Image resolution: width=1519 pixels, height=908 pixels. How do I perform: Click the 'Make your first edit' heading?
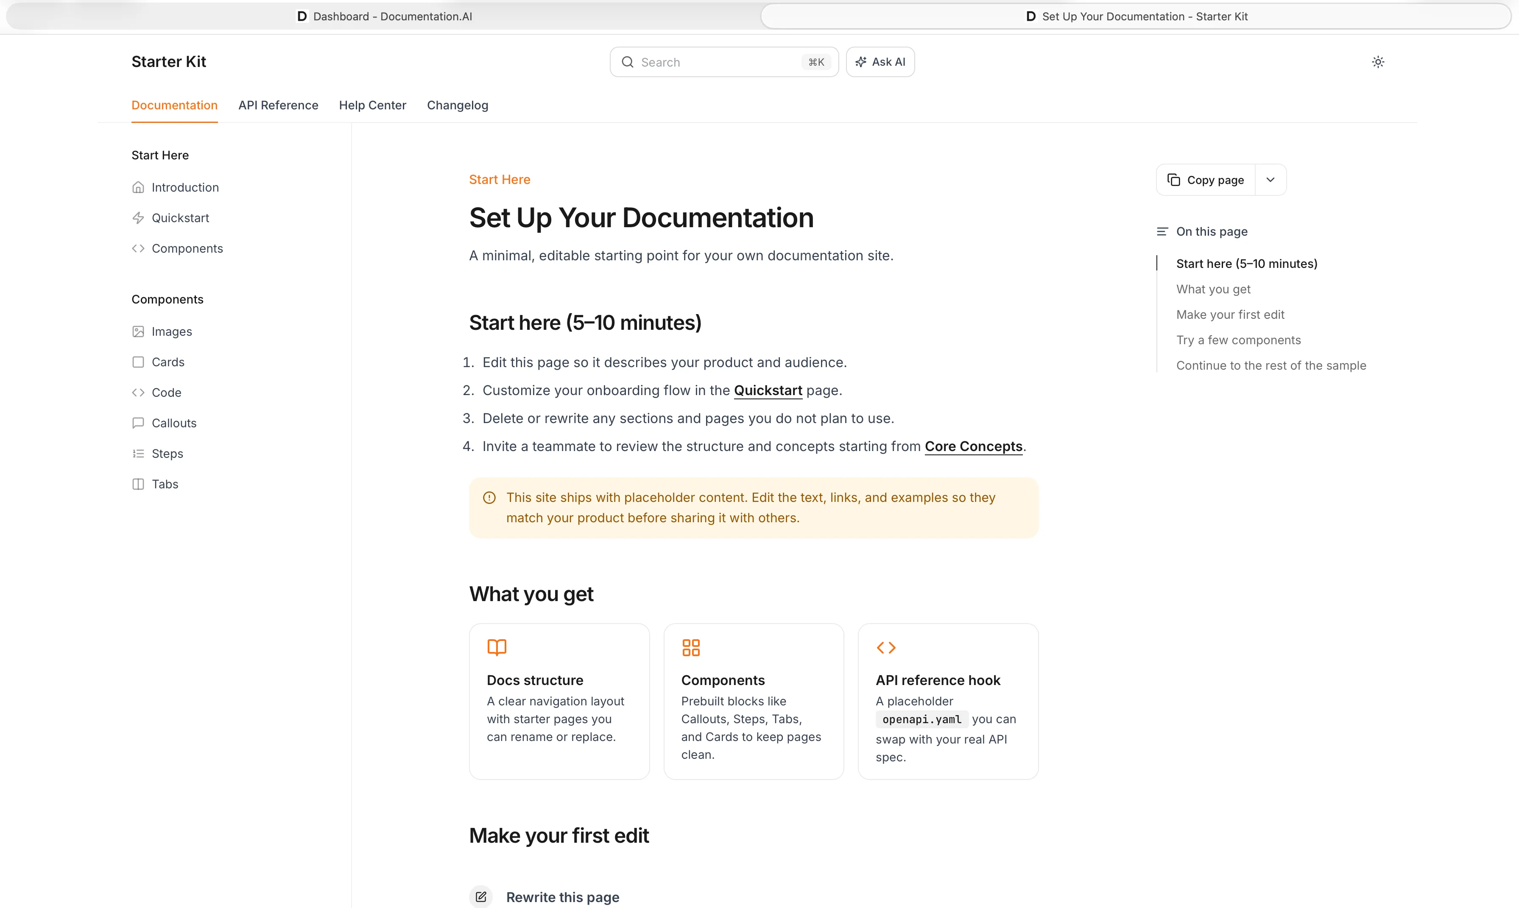point(559,836)
